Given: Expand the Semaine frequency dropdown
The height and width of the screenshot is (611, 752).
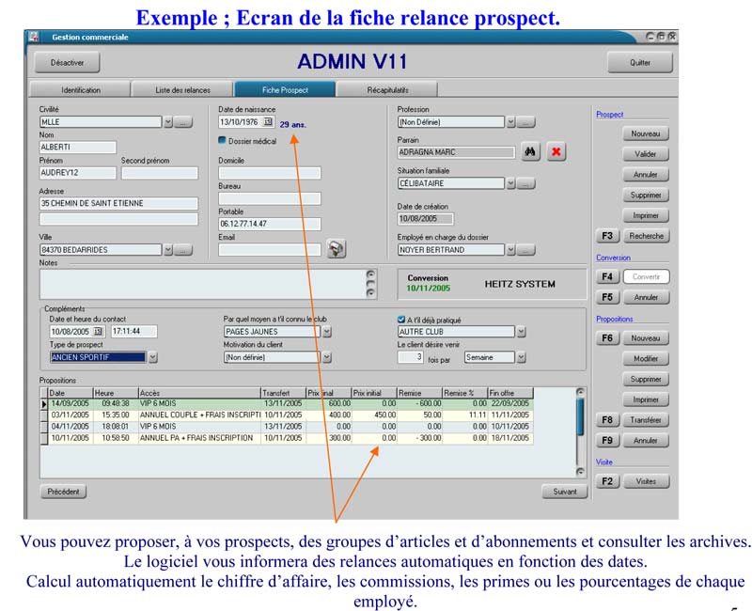Looking at the screenshot, I should [522, 357].
